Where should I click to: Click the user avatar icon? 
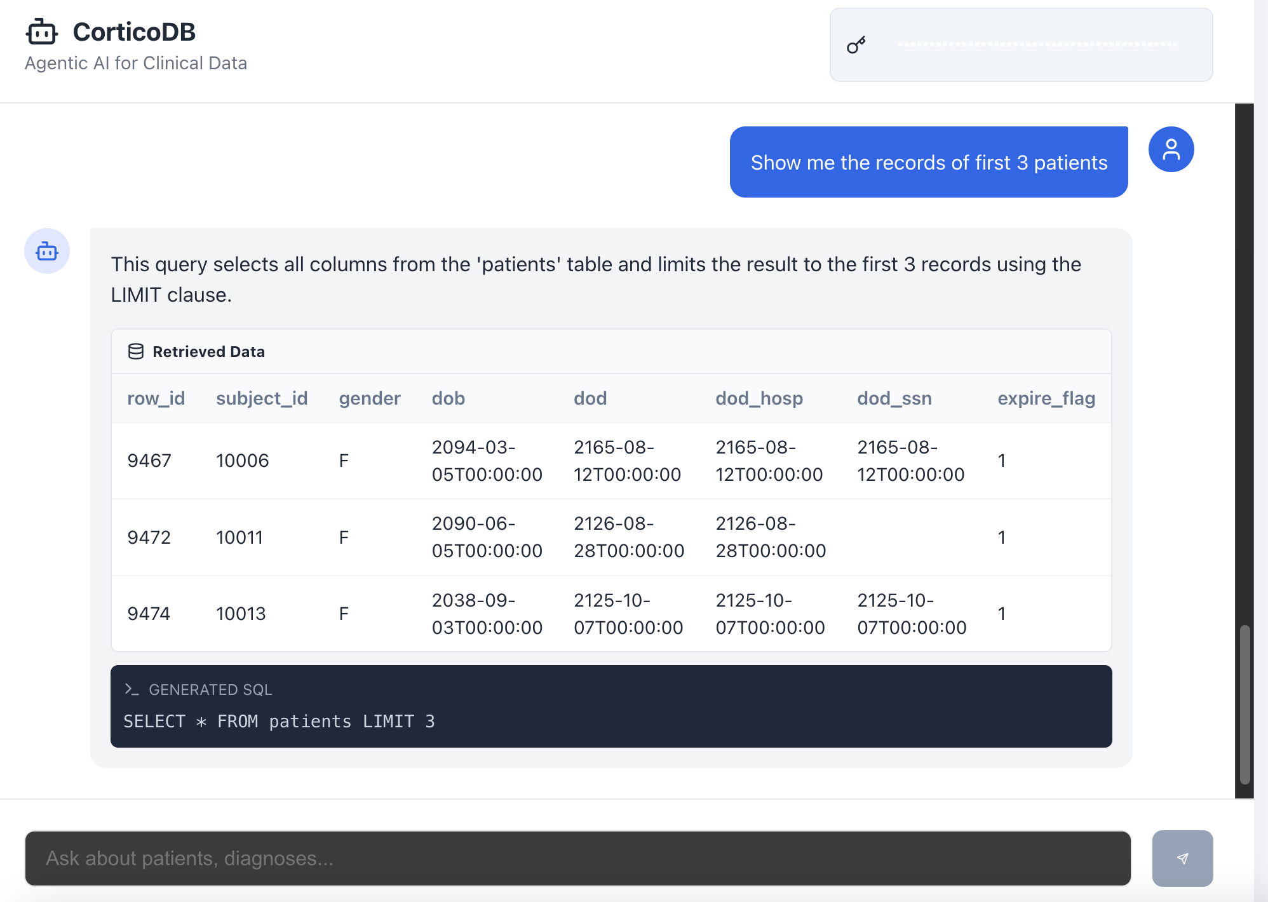[x=1171, y=150]
